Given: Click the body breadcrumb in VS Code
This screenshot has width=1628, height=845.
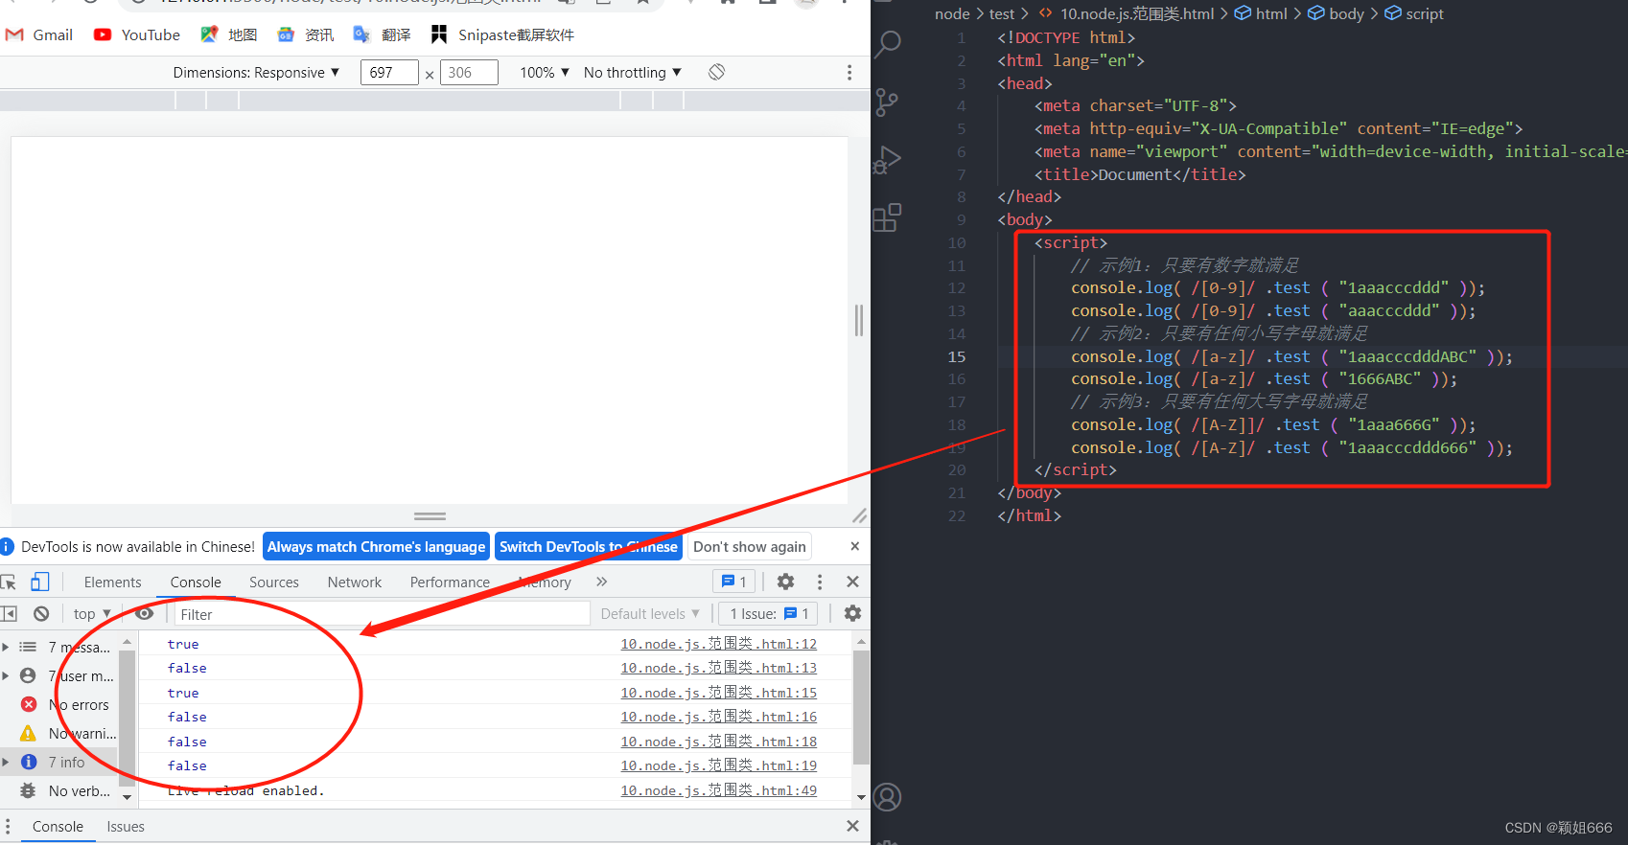Looking at the screenshot, I should point(1336,13).
